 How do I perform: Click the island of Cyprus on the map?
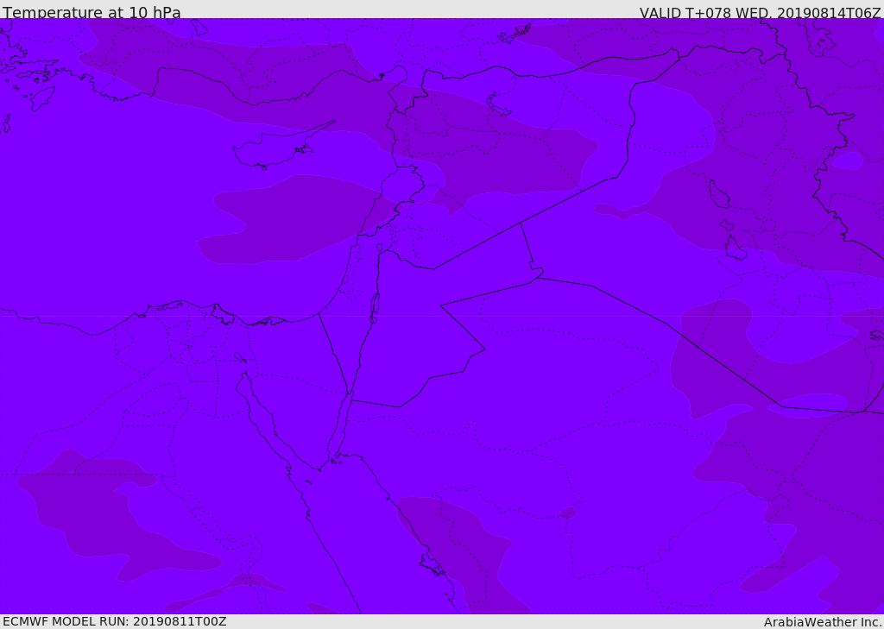276,148
